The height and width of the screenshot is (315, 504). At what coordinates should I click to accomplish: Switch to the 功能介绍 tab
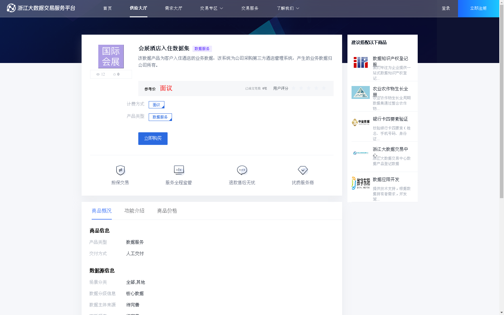point(135,211)
